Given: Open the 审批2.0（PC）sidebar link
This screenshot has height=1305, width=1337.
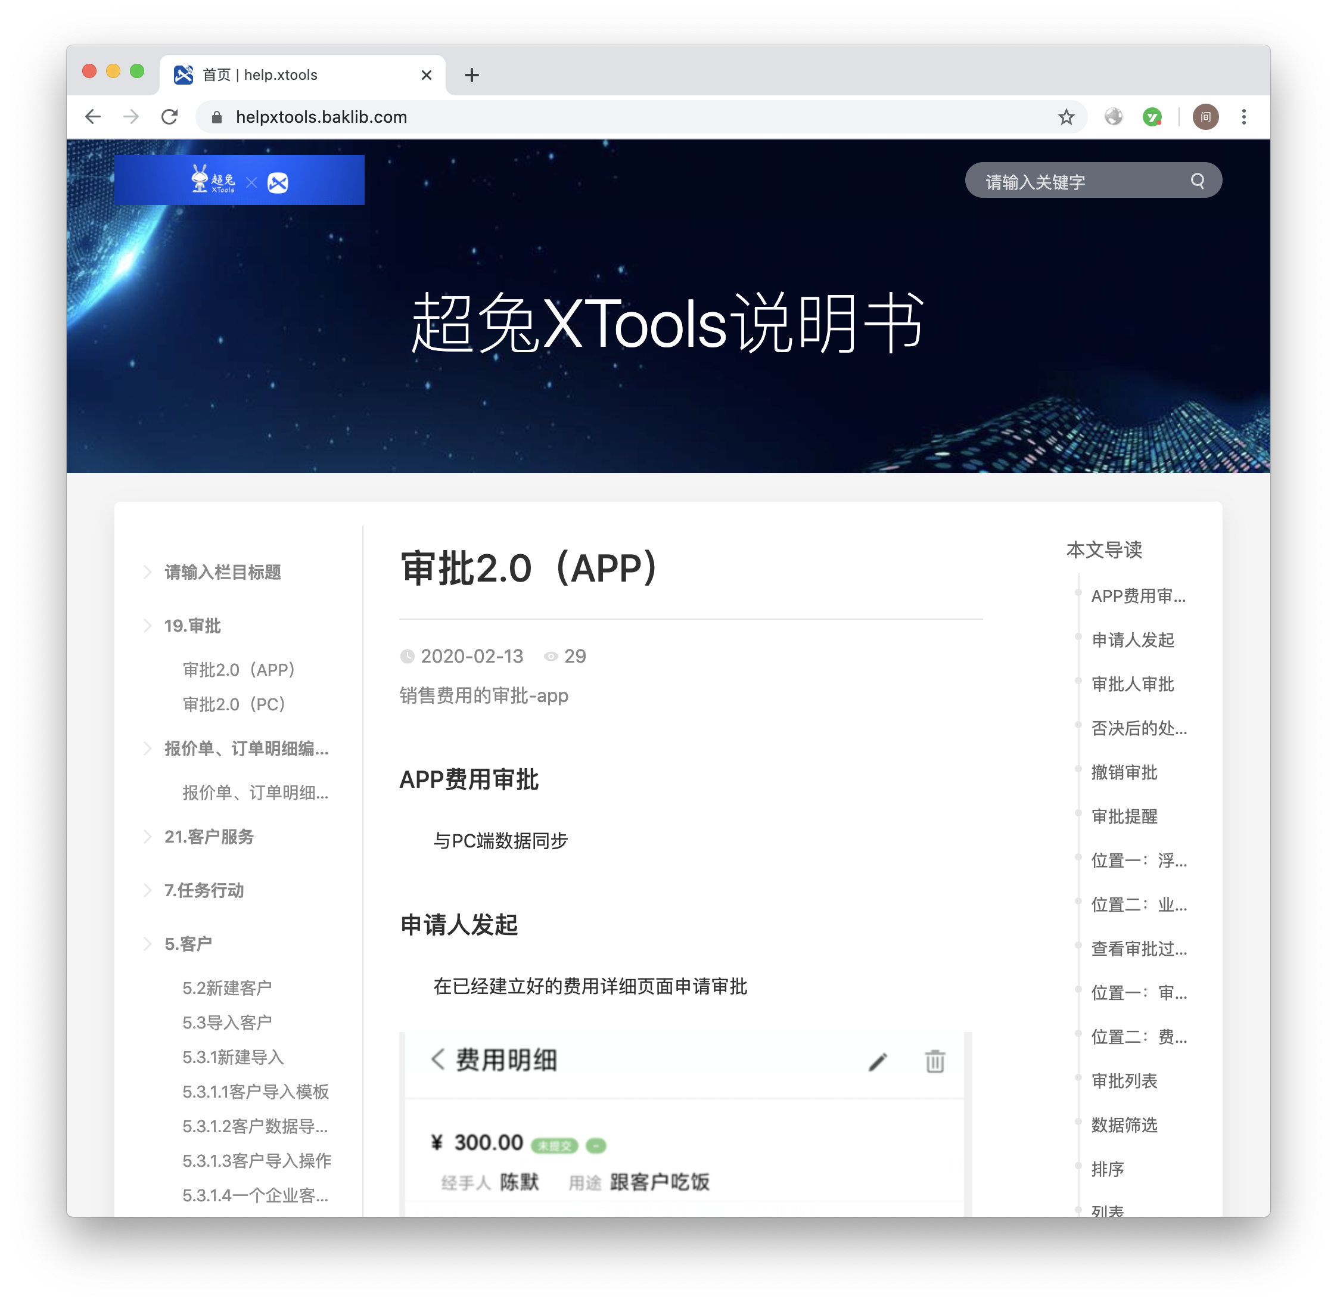Looking at the screenshot, I should click(x=234, y=703).
